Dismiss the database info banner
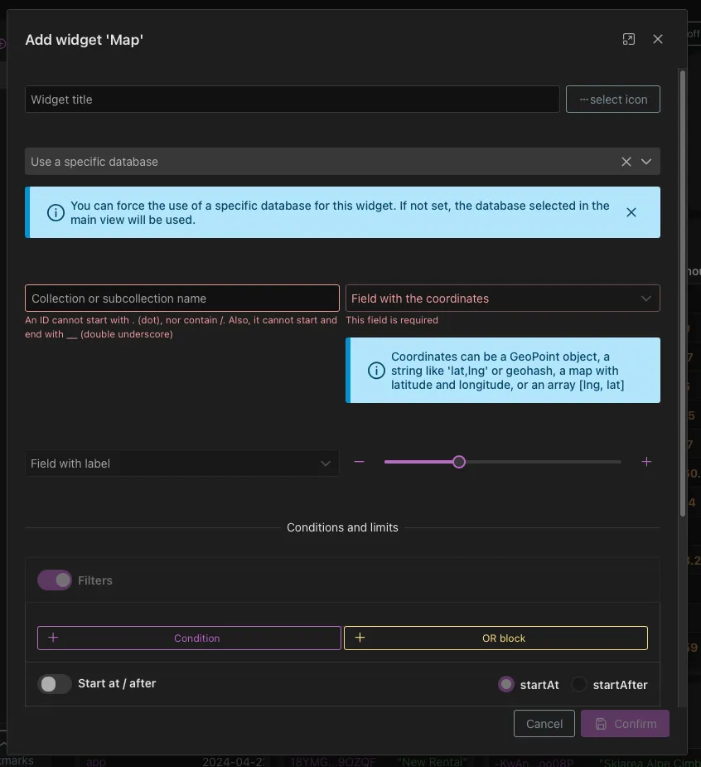The image size is (701, 767). (631, 212)
